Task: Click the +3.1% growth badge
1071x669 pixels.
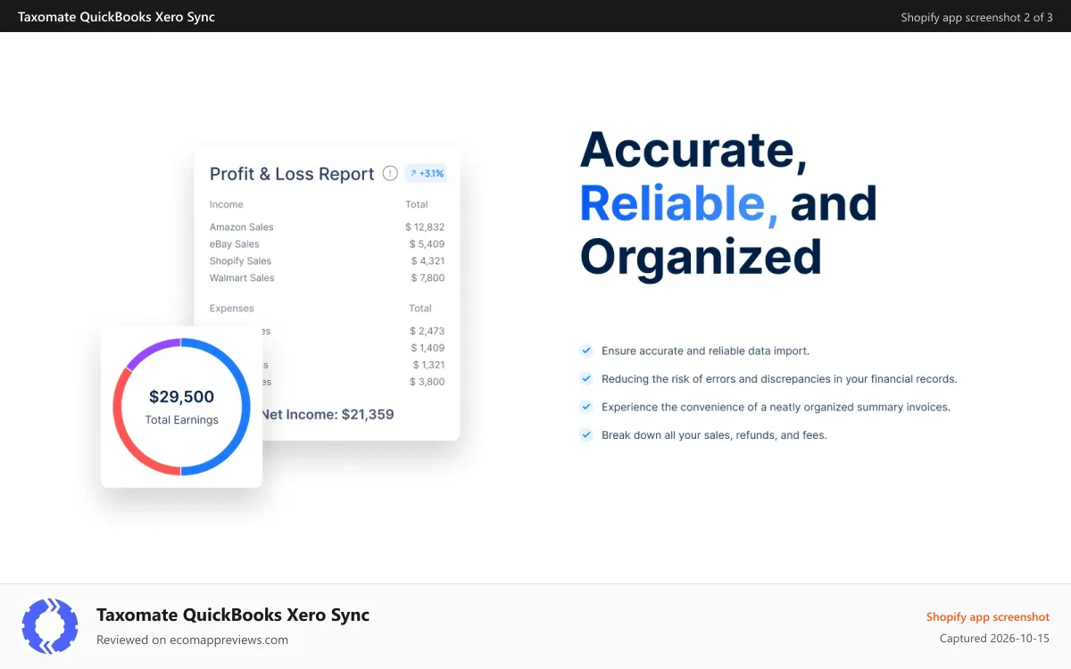Action: tap(426, 173)
